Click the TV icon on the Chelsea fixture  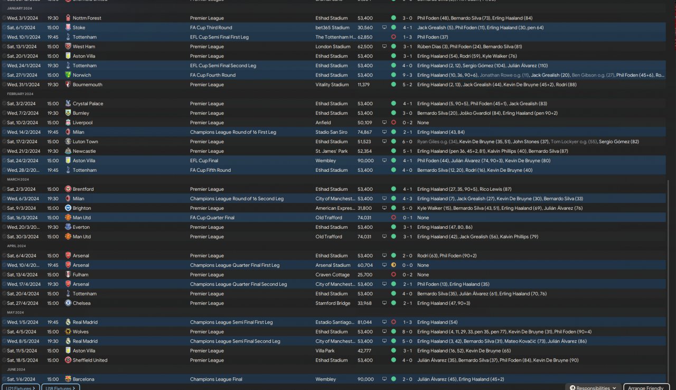[384, 303]
